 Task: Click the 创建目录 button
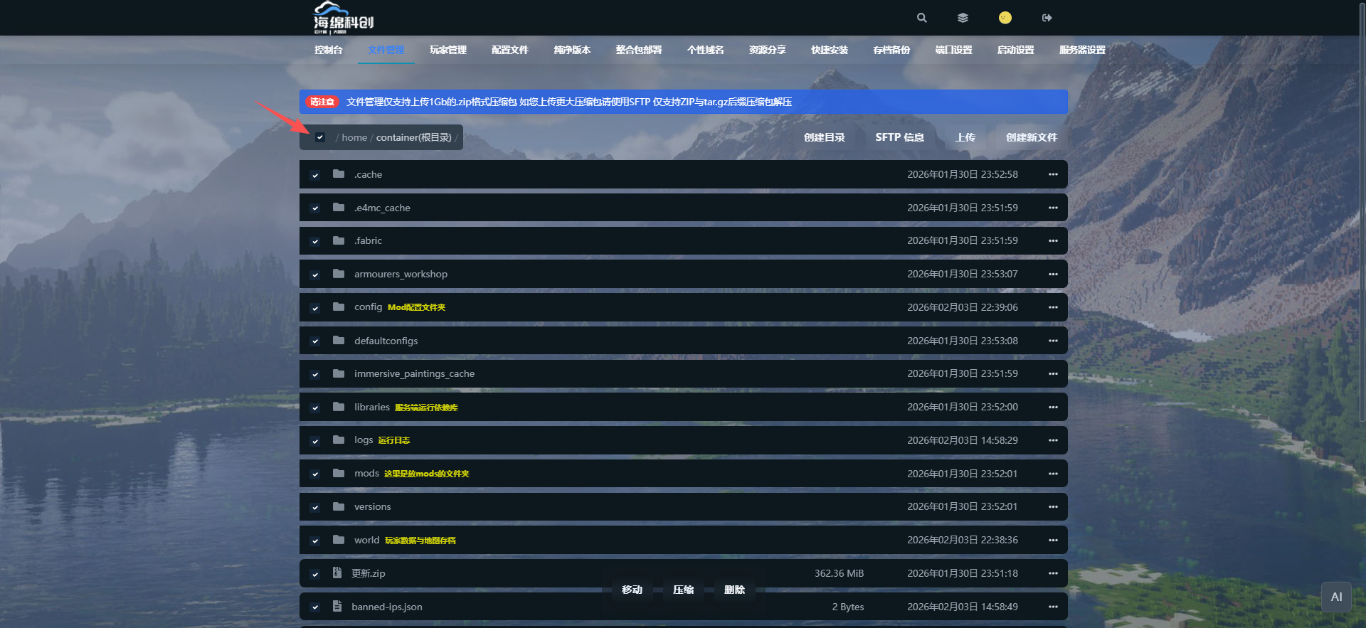824,137
